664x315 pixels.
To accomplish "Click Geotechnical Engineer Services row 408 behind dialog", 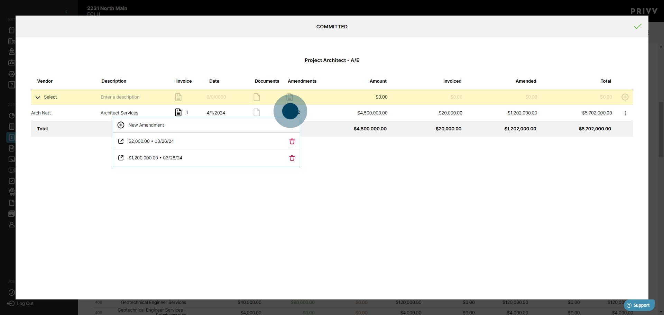I will point(153,303).
